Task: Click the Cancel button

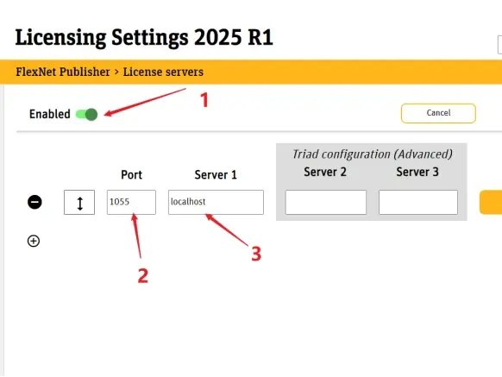Action: (x=438, y=113)
